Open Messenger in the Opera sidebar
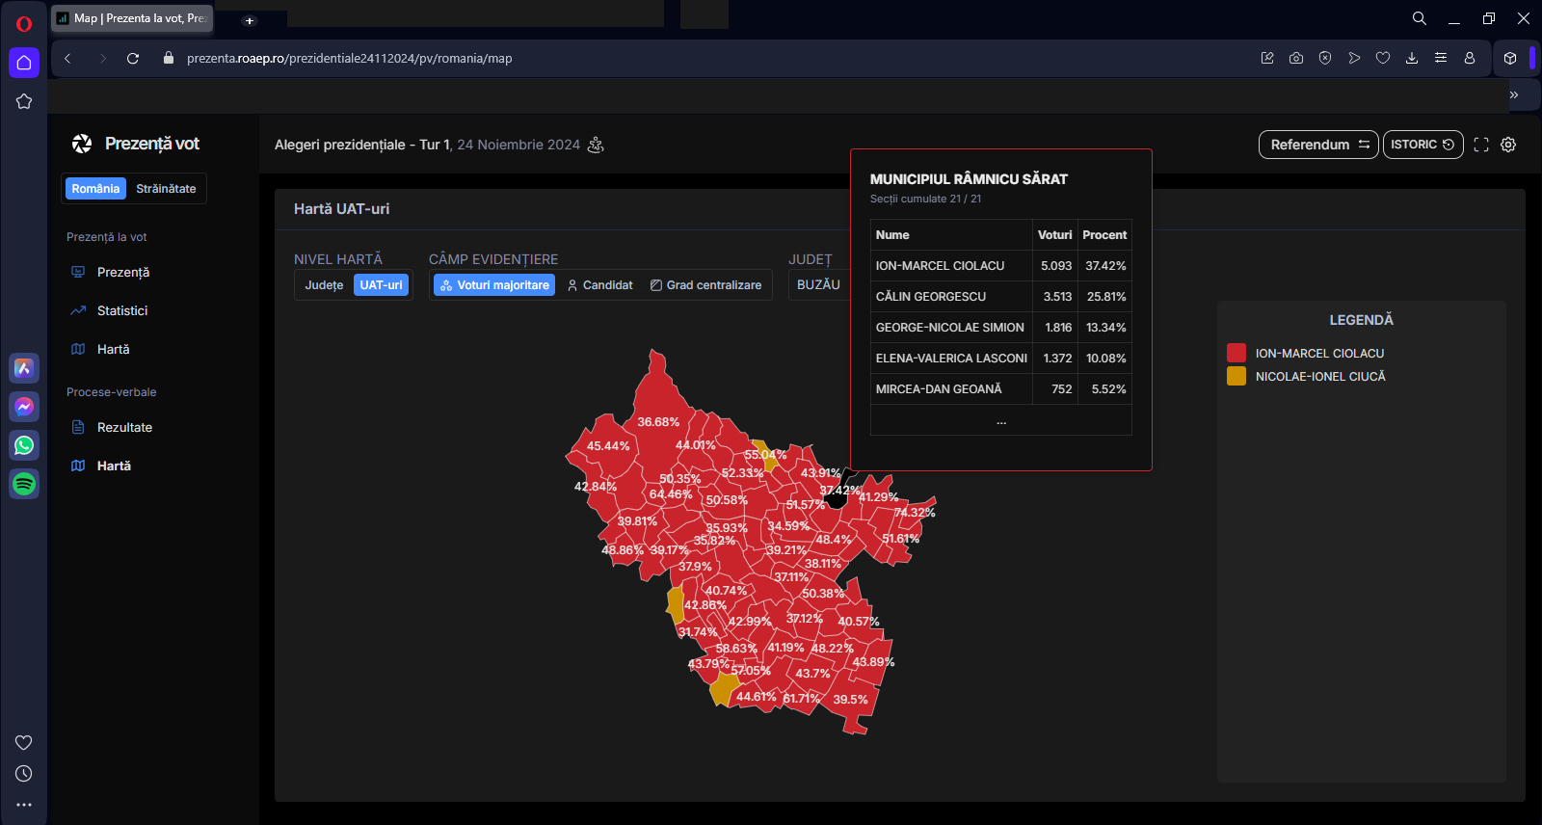The width and height of the screenshot is (1542, 825). (24, 407)
